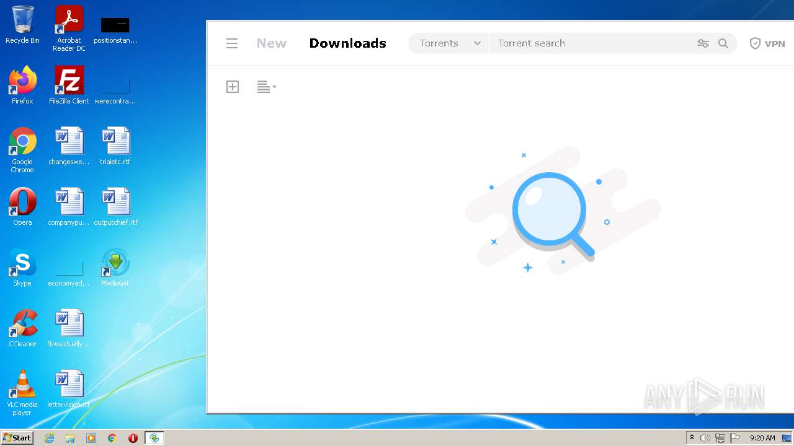Image resolution: width=794 pixels, height=446 pixels.
Task: Launch CCleaner desktop shortcut
Action: 22,328
